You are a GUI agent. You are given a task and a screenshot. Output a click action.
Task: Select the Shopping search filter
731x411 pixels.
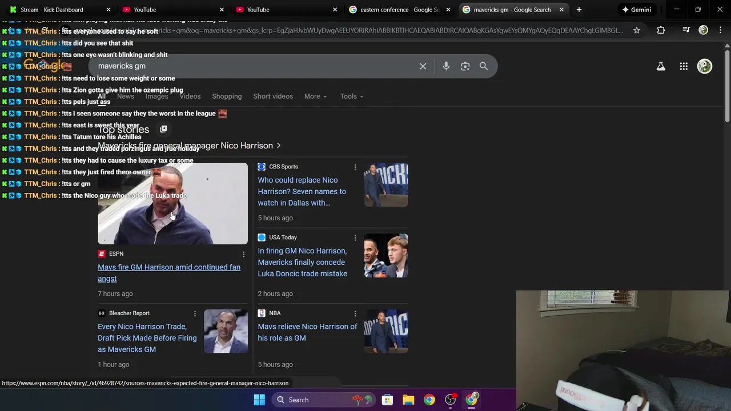(x=227, y=96)
